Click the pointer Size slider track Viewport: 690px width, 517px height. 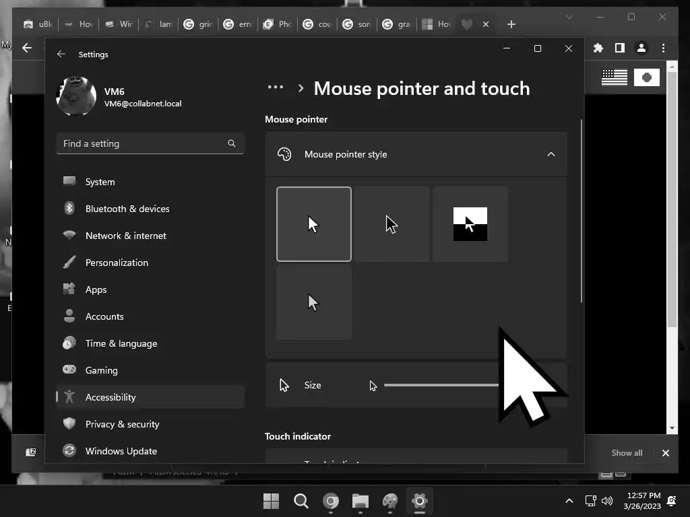441,385
